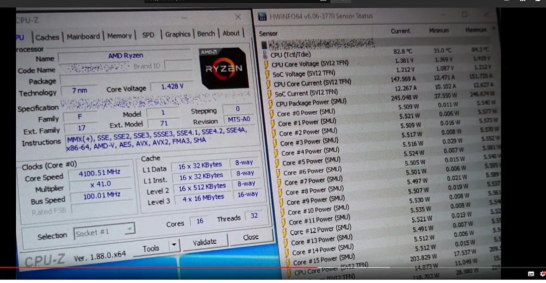Image resolution: width=546 pixels, height=283 pixels.
Task: Click the HWiNFO64 window title icon
Action: pos(262,16)
